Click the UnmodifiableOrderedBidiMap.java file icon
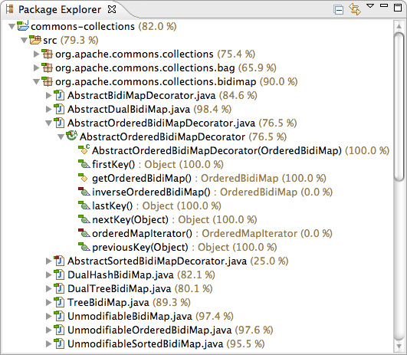Screen dimensions: 407x355 pyautogui.click(x=59, y=329)
